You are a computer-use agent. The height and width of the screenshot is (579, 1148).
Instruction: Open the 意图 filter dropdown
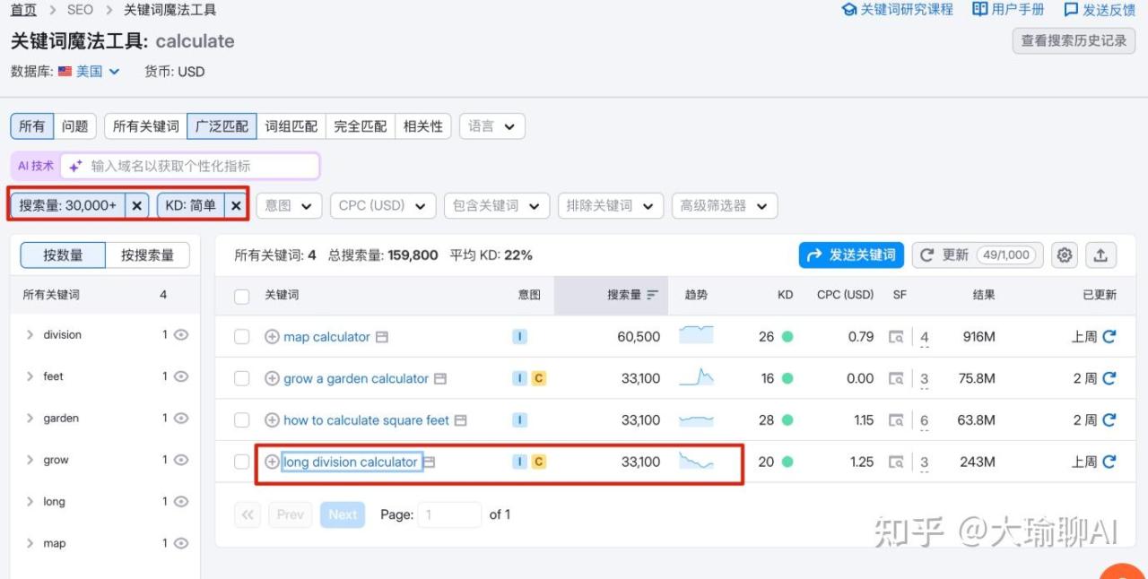click(x=289, y=205)
